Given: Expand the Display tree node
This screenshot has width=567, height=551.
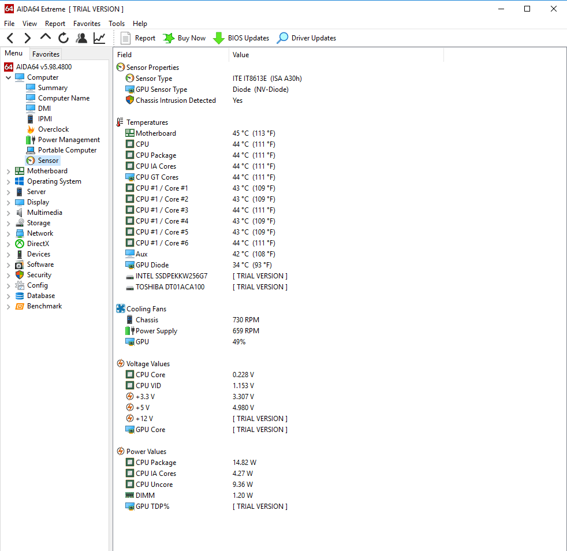Looking at the screenshot, I should (8, 202).
